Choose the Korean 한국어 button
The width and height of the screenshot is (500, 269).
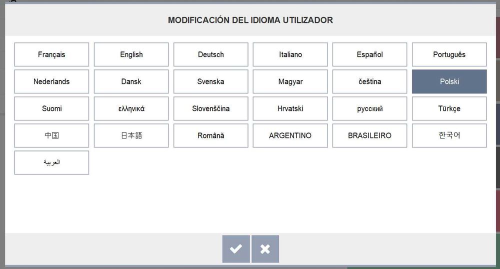(449, 135)
